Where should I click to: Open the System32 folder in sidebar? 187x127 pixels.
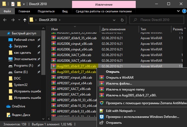(21, 85)
